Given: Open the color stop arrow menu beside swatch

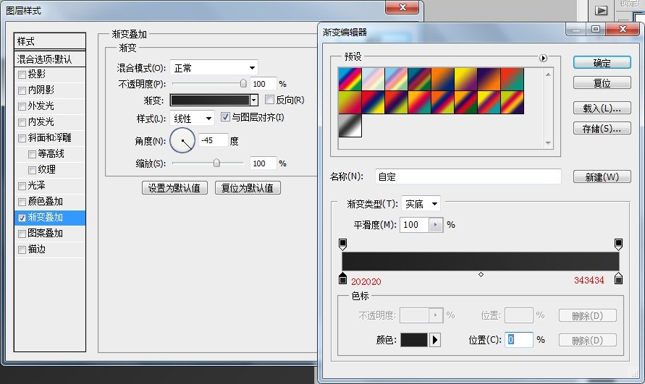Looking at the screenshot, I should click(435, 340).
